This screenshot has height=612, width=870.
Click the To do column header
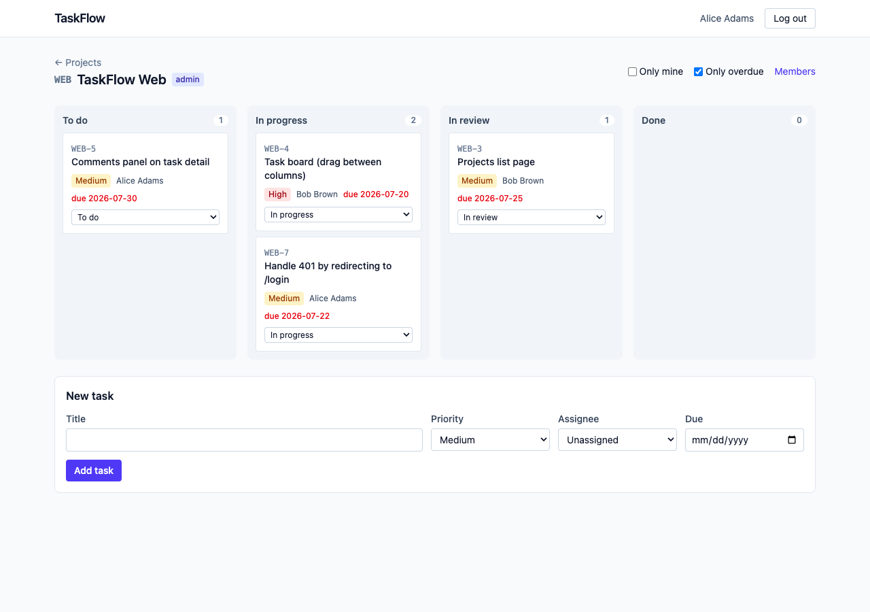point(75,120)
